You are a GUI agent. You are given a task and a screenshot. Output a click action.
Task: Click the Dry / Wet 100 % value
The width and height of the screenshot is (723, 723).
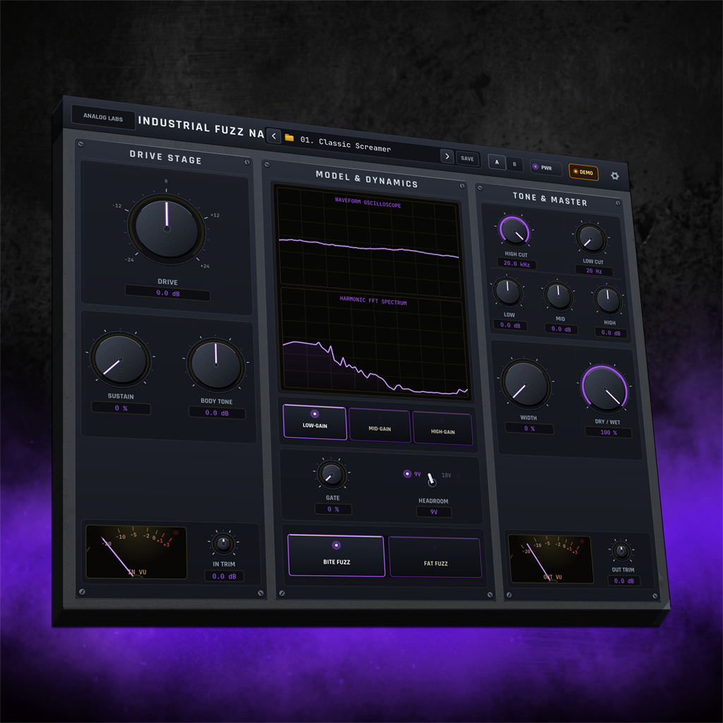[x=608, y=433]
